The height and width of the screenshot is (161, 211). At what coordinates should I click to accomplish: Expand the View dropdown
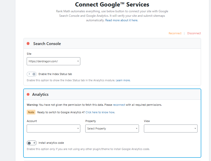(x=171, y=128)
